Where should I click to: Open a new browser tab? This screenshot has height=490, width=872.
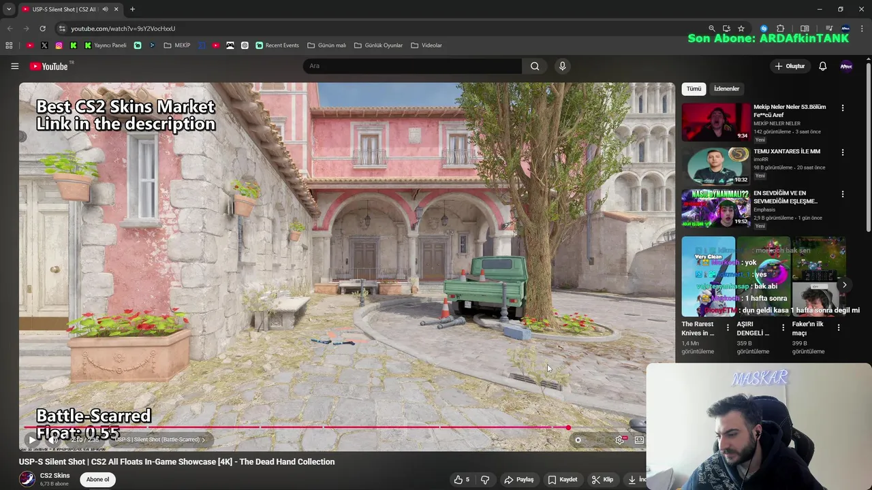(132, 9)
